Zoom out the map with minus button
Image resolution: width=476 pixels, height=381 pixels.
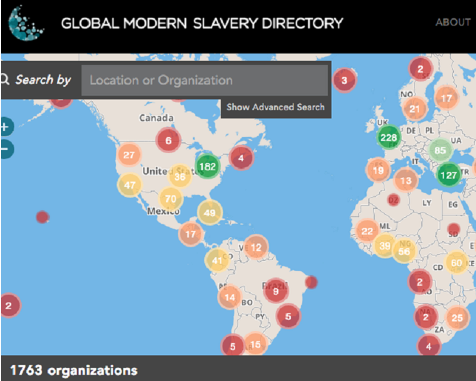[5, 149]
